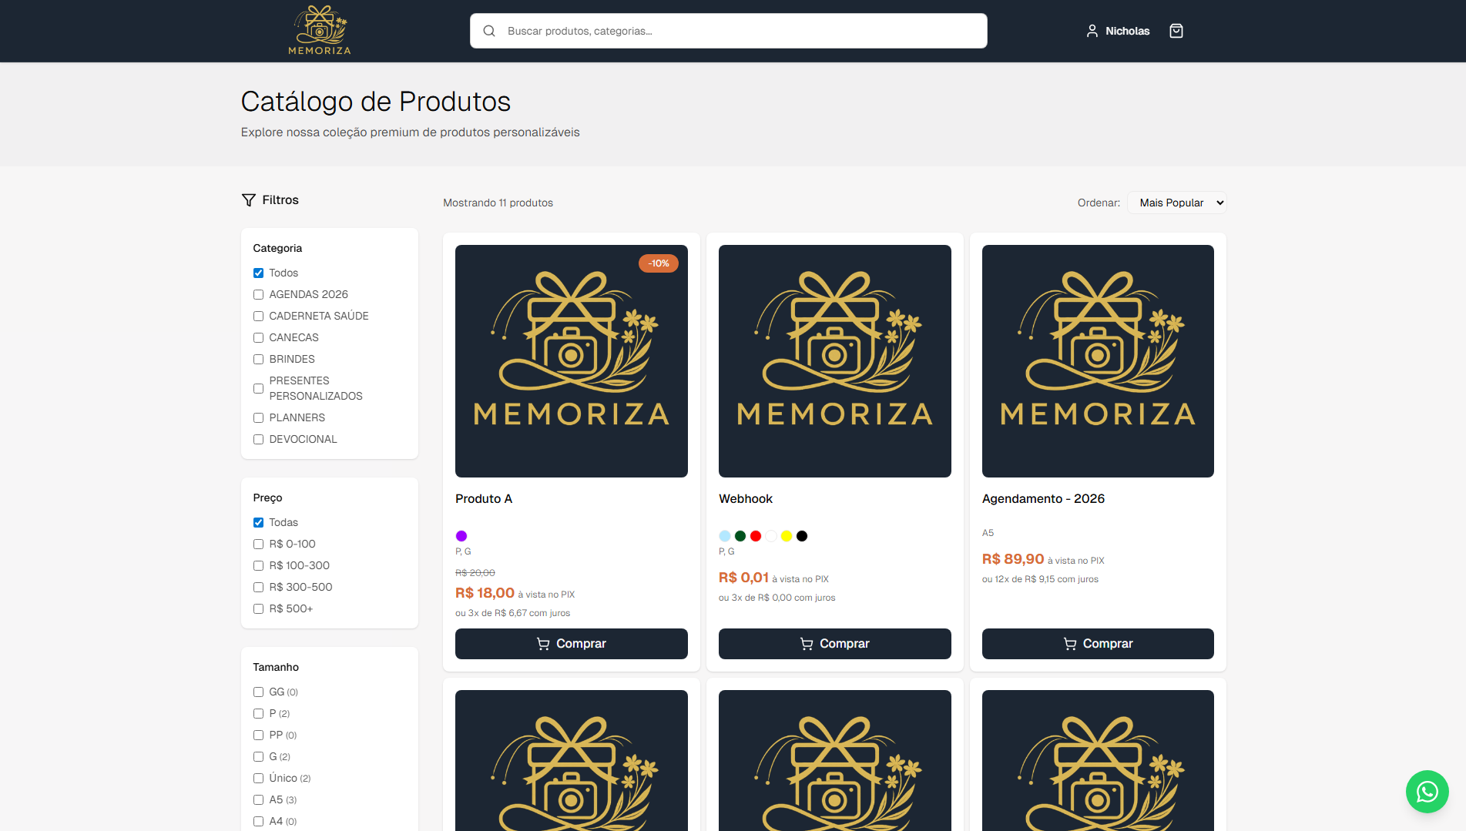Click the Mostrando 11 produtos text
This screenshot has width=1466, height=831.
point(498,203)
